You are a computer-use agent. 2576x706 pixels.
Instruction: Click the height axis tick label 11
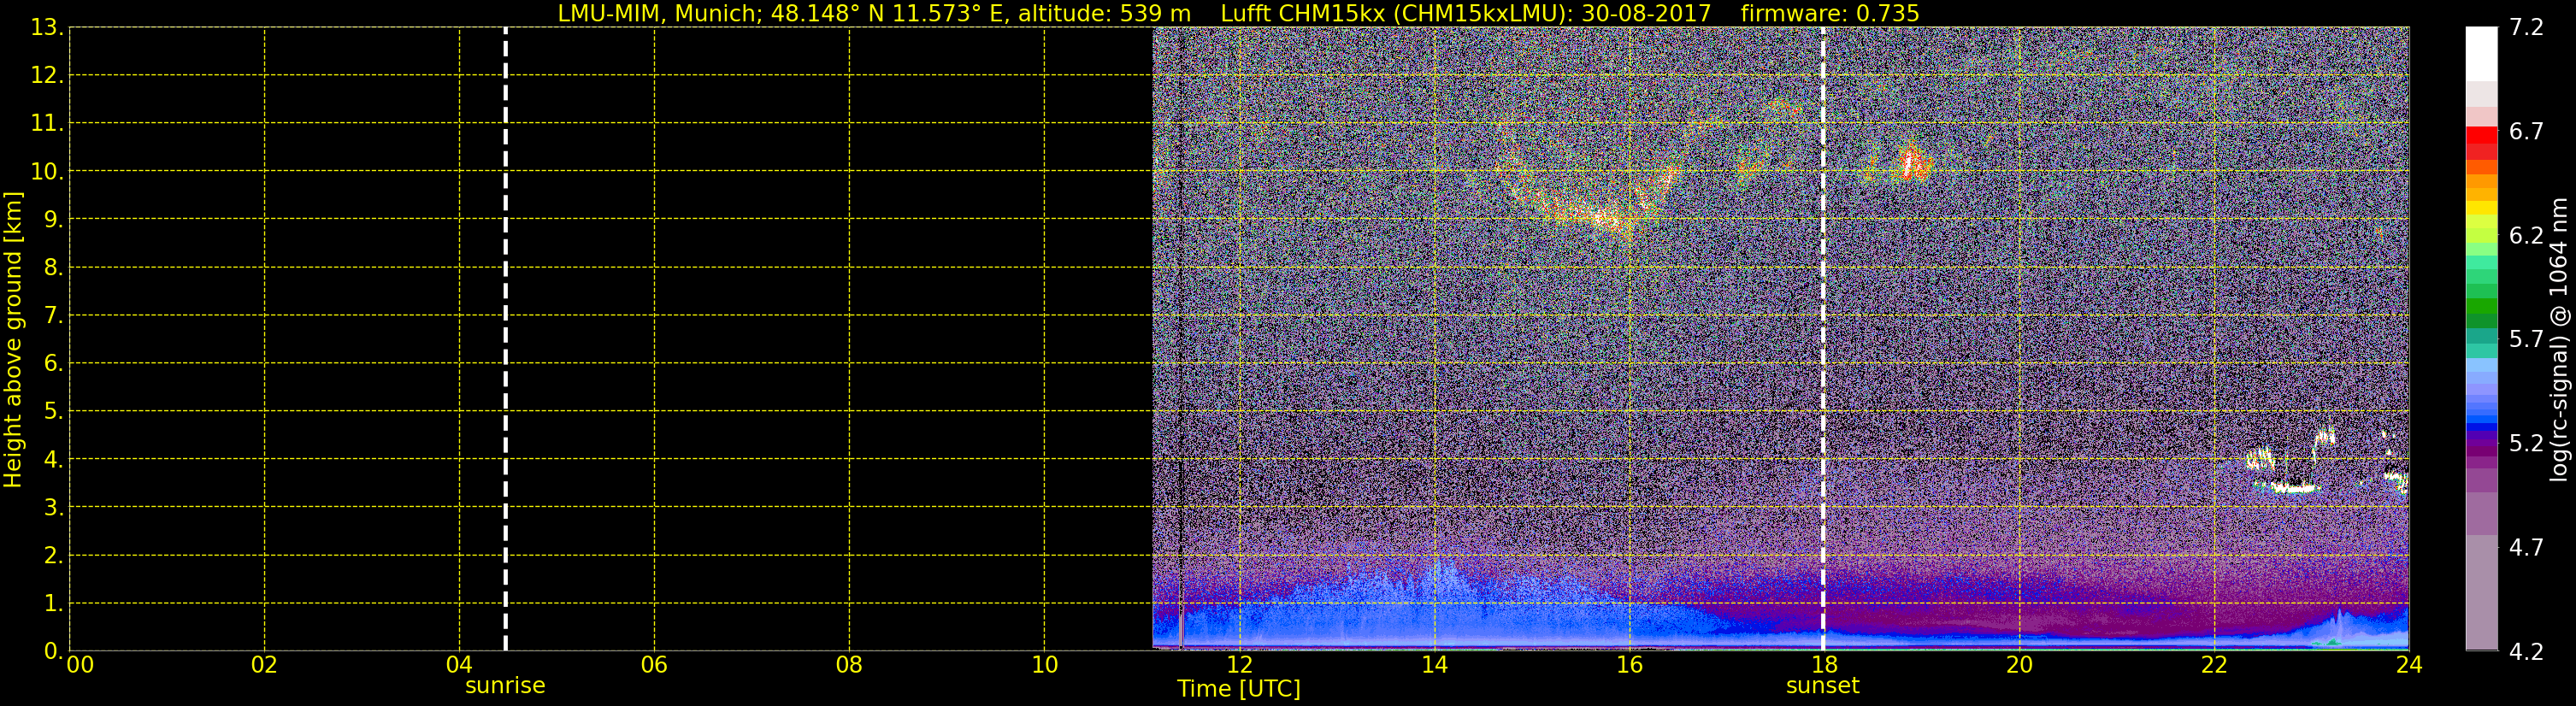pos(46,123)
